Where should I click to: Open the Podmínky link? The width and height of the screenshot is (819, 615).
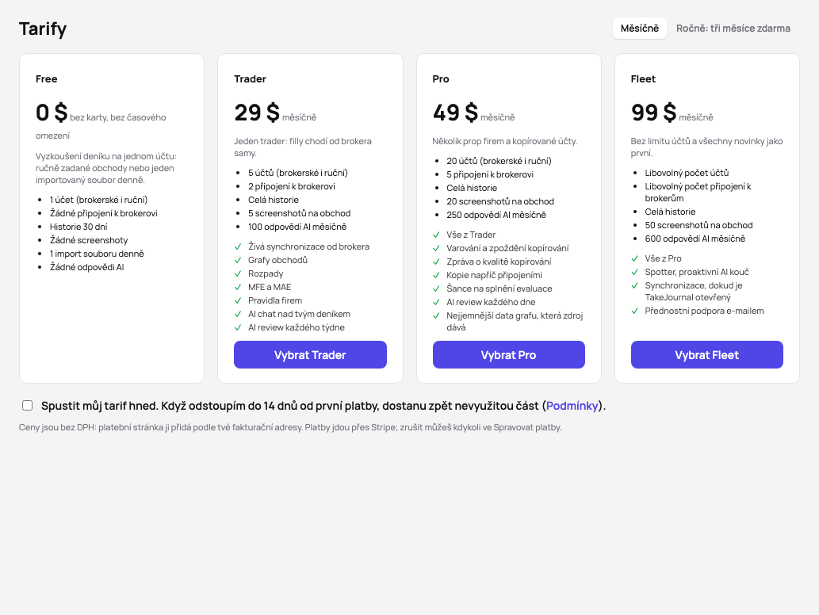click(x=572, y=406)
